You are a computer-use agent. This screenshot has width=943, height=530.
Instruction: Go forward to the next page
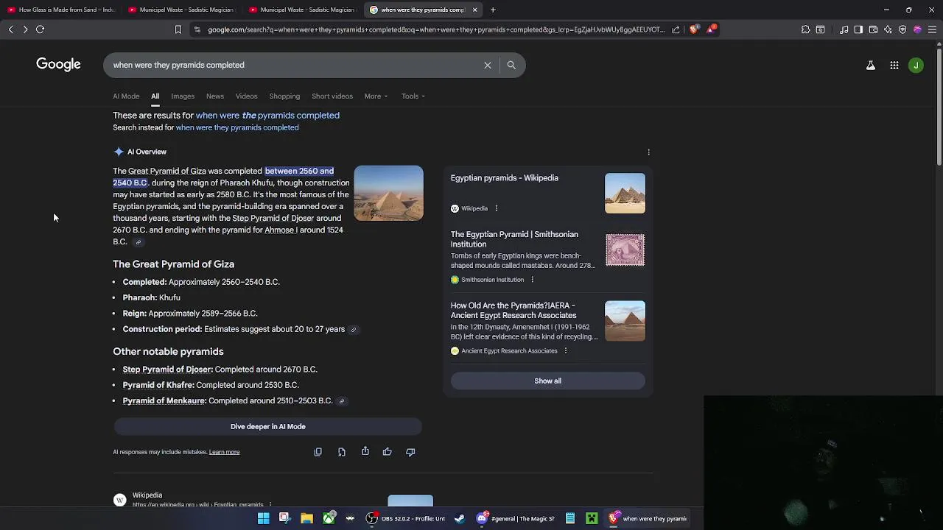click(25, 29)
